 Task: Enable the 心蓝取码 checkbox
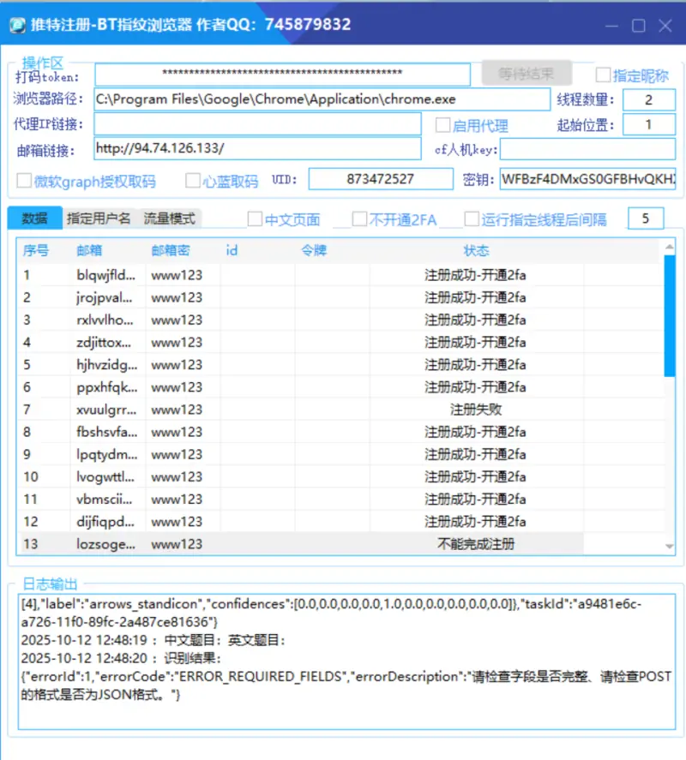point(193,181)
